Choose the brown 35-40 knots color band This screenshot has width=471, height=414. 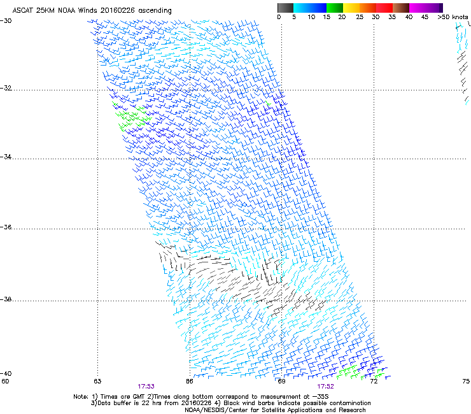401,8
